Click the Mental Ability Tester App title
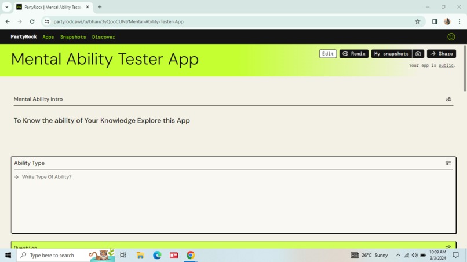Viewport: 467px width, 262px height. [x=105, y=59]
